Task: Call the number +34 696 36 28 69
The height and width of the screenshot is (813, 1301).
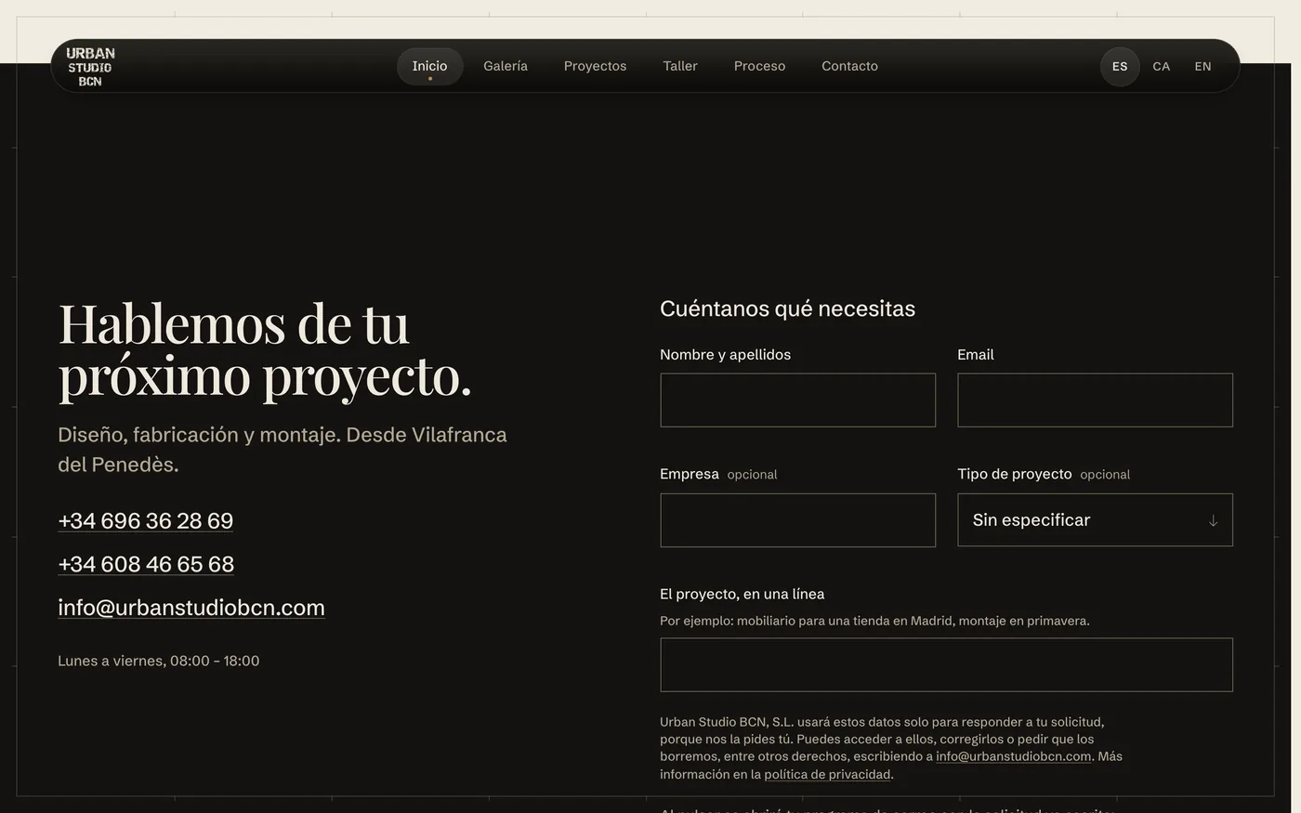Action: coord(146,520)
